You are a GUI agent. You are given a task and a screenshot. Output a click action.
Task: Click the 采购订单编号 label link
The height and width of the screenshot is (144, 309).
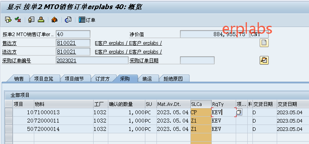tap(17, 61)
